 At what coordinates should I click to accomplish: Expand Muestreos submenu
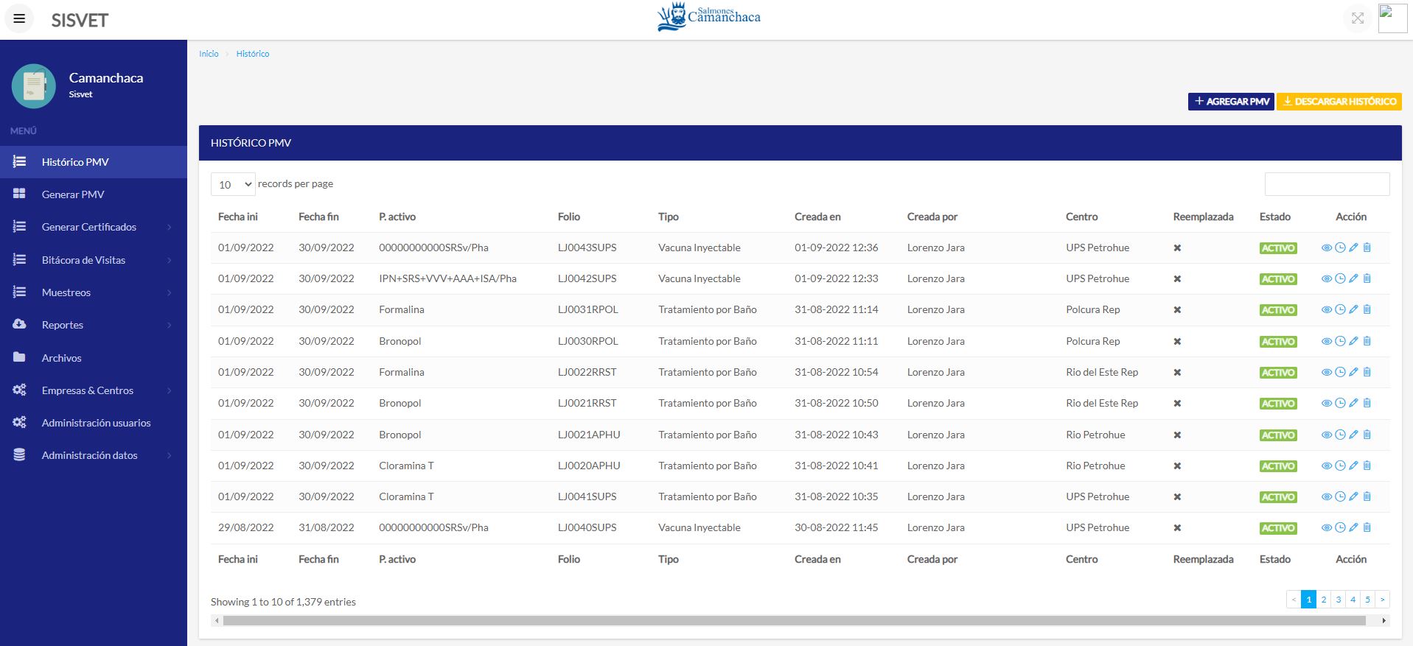[x=94, y=292]
